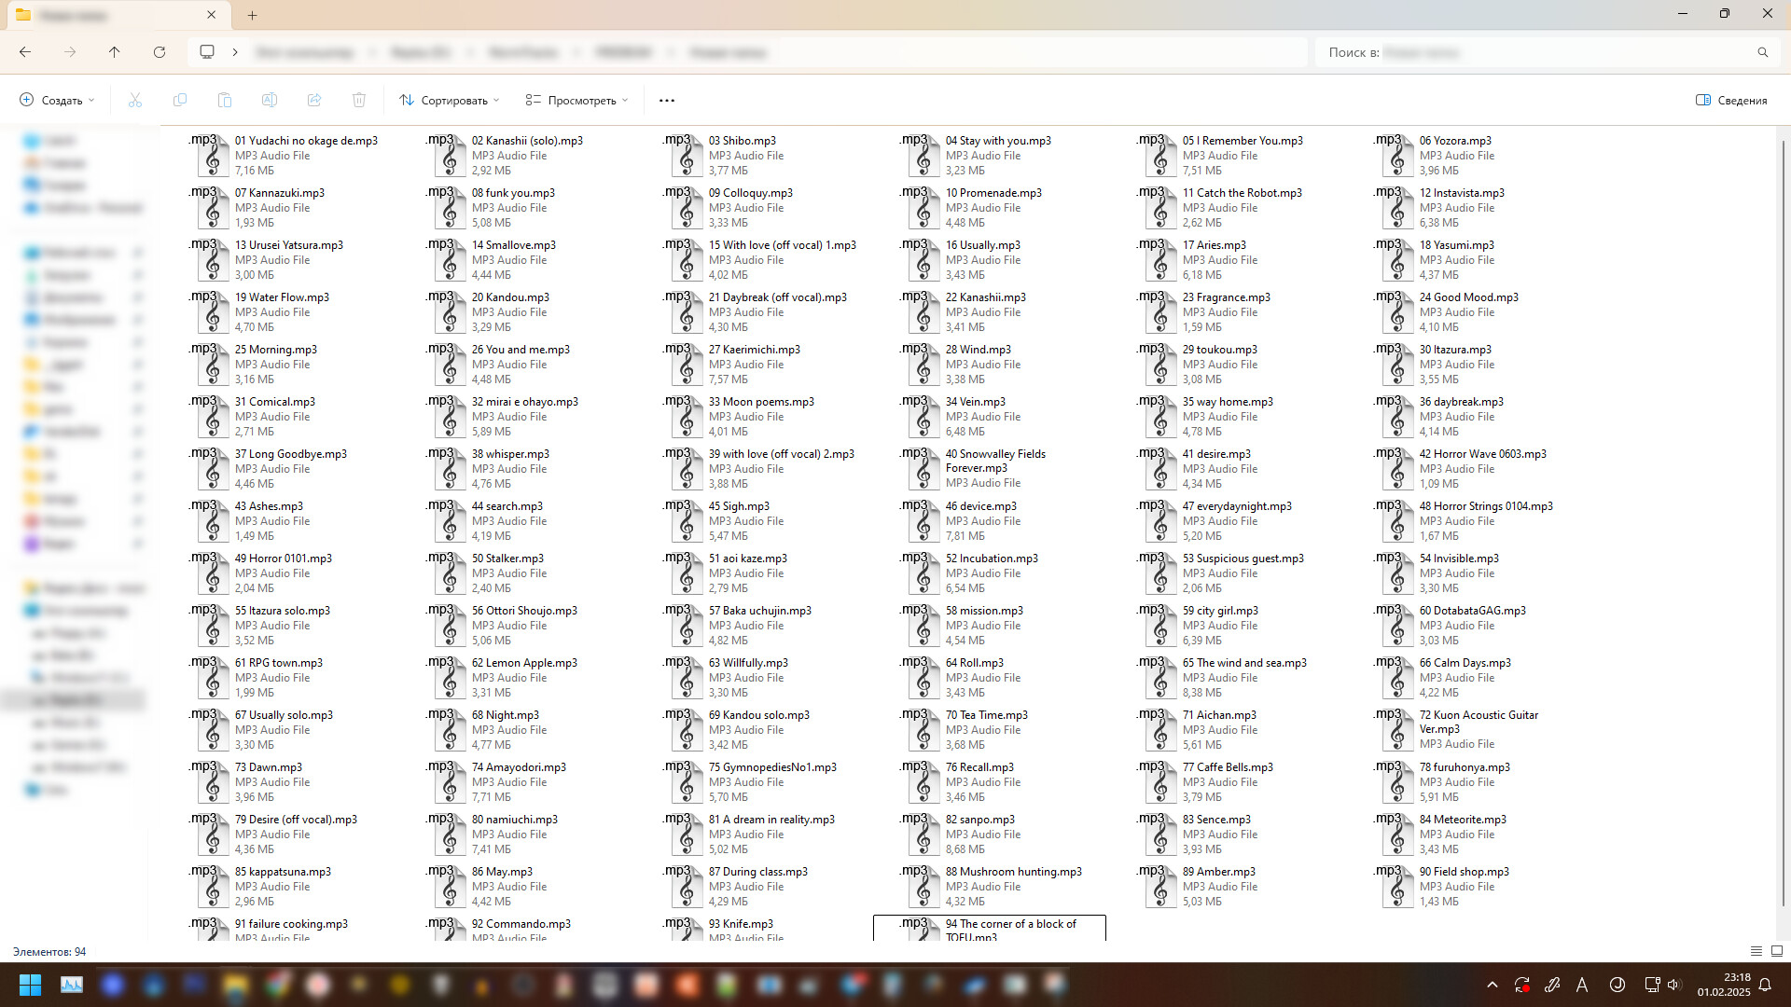The height and width of the screenshot is (1007, 1791).
Task: Refresh the folder view
Action: click(x=160, y=52)
